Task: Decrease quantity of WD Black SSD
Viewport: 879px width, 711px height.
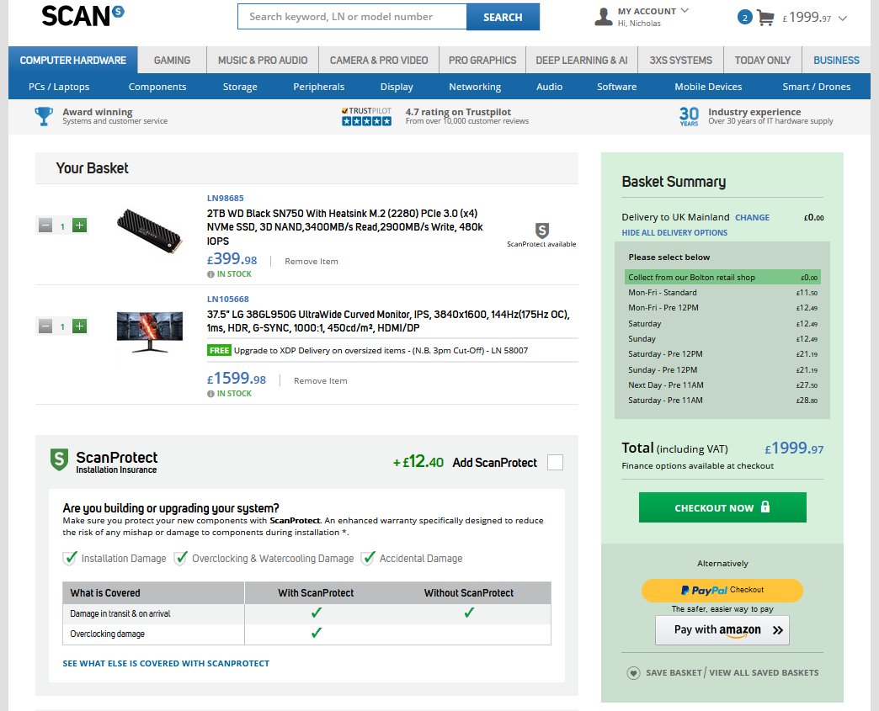Action: click(45, 226)
